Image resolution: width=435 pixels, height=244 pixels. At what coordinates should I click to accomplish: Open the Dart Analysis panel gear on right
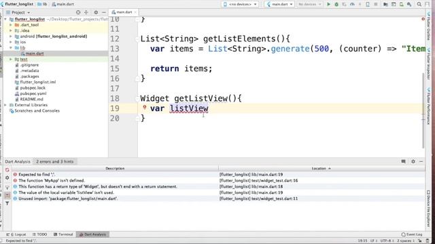click(413, 161)
